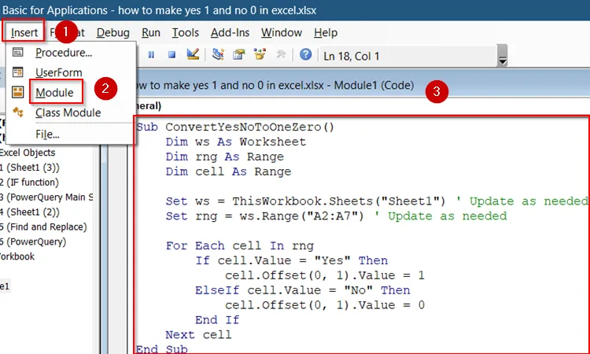Click the greyed-out Toolbox toolbar icon

pyautogui.click(x=281, y=54)
